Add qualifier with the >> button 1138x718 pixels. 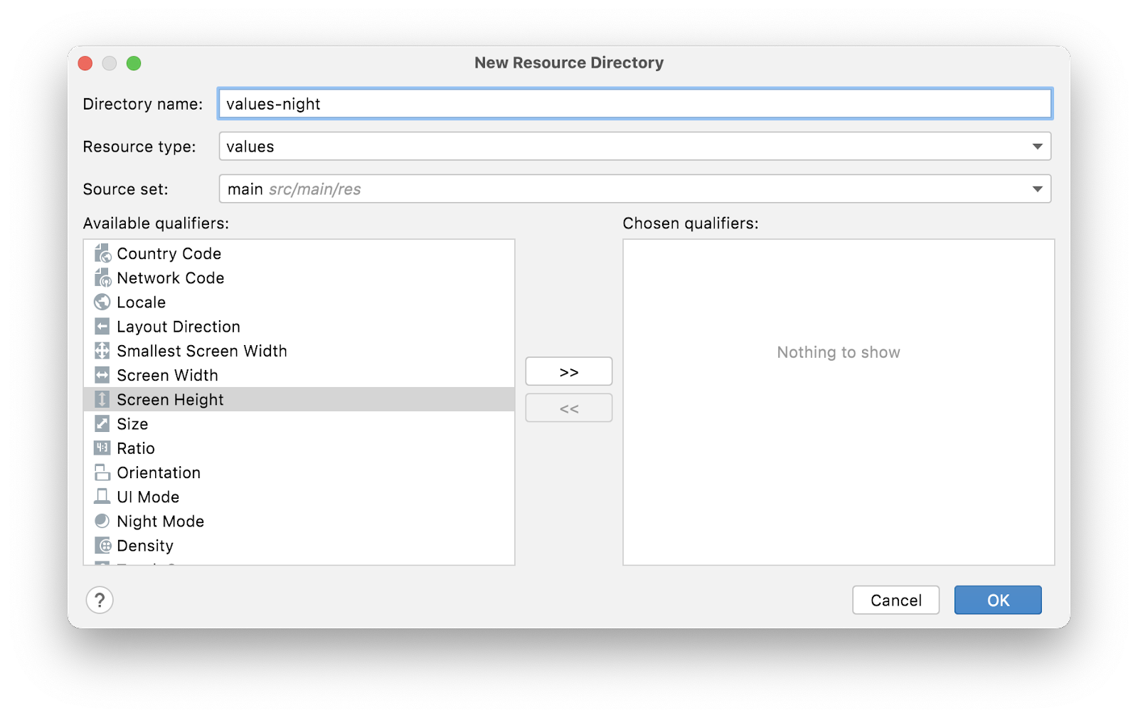pos(568,371)
